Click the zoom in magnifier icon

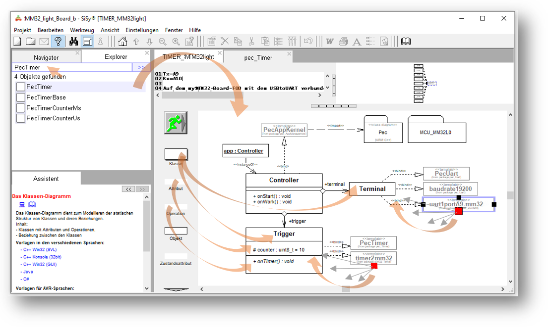(176, 42)
